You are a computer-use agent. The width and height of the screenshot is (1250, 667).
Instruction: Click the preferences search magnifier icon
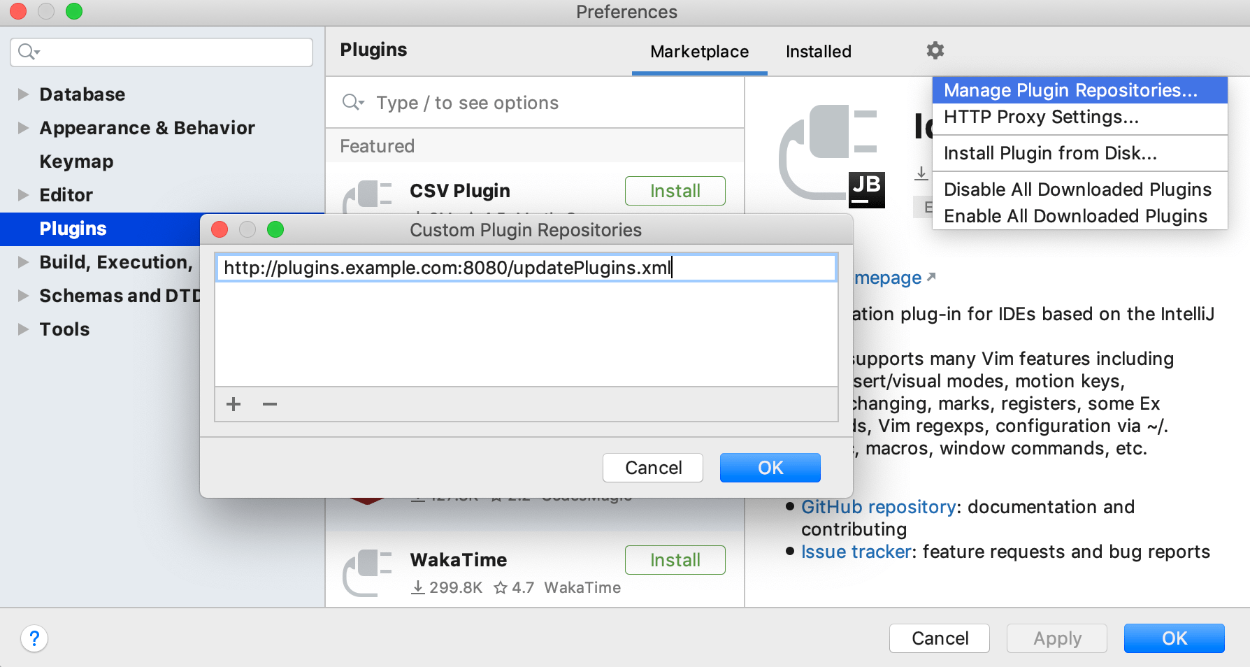tap(29, 52)
